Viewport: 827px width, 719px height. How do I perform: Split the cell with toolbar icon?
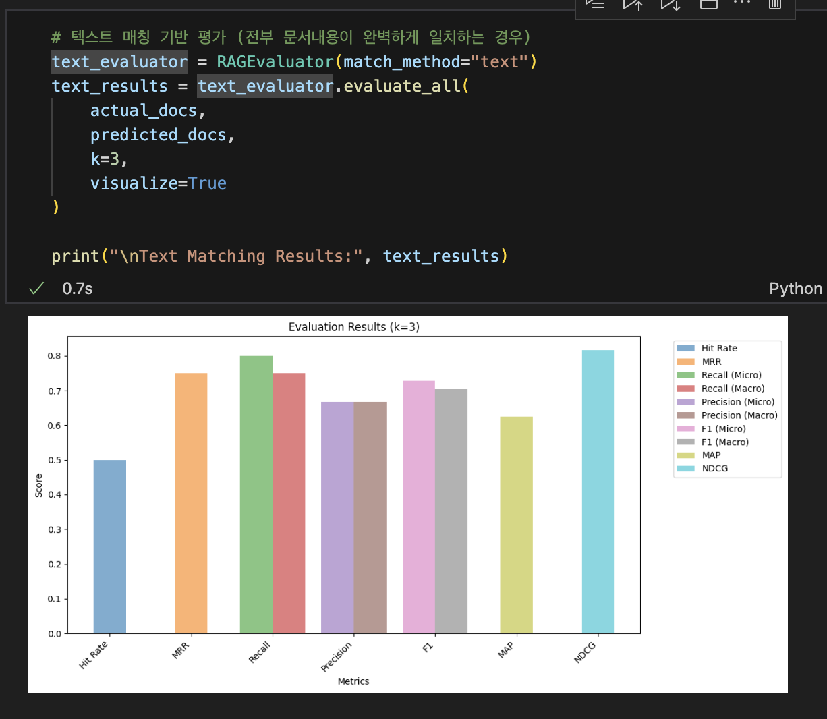tap(708, 4)
